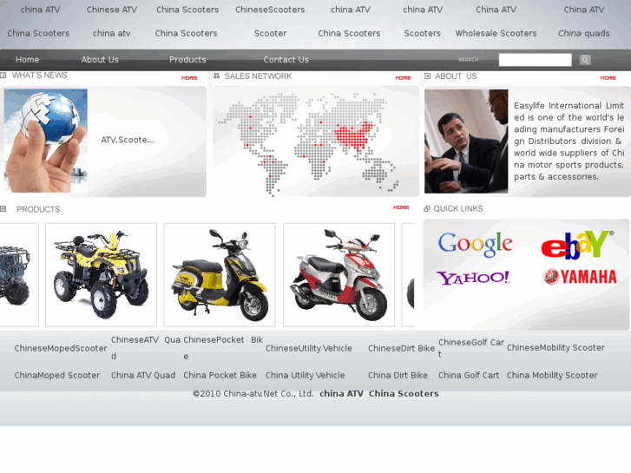Screen dimensions: 631x473
Task: Click More link in Sales Network
Action: [x=403, y=78]
